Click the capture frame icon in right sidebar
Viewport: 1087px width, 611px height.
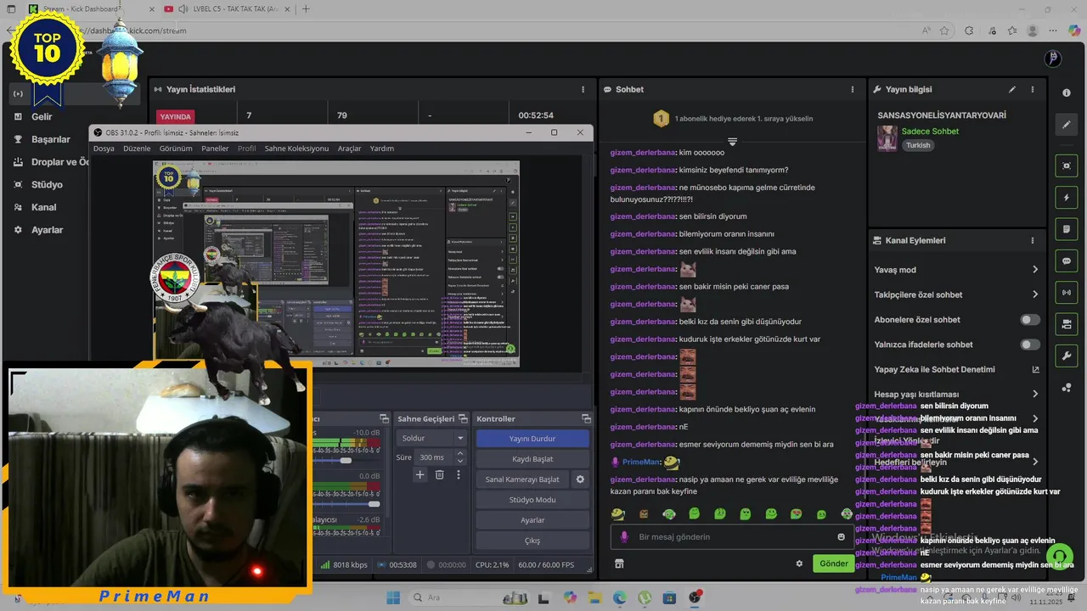[1067, 165]
